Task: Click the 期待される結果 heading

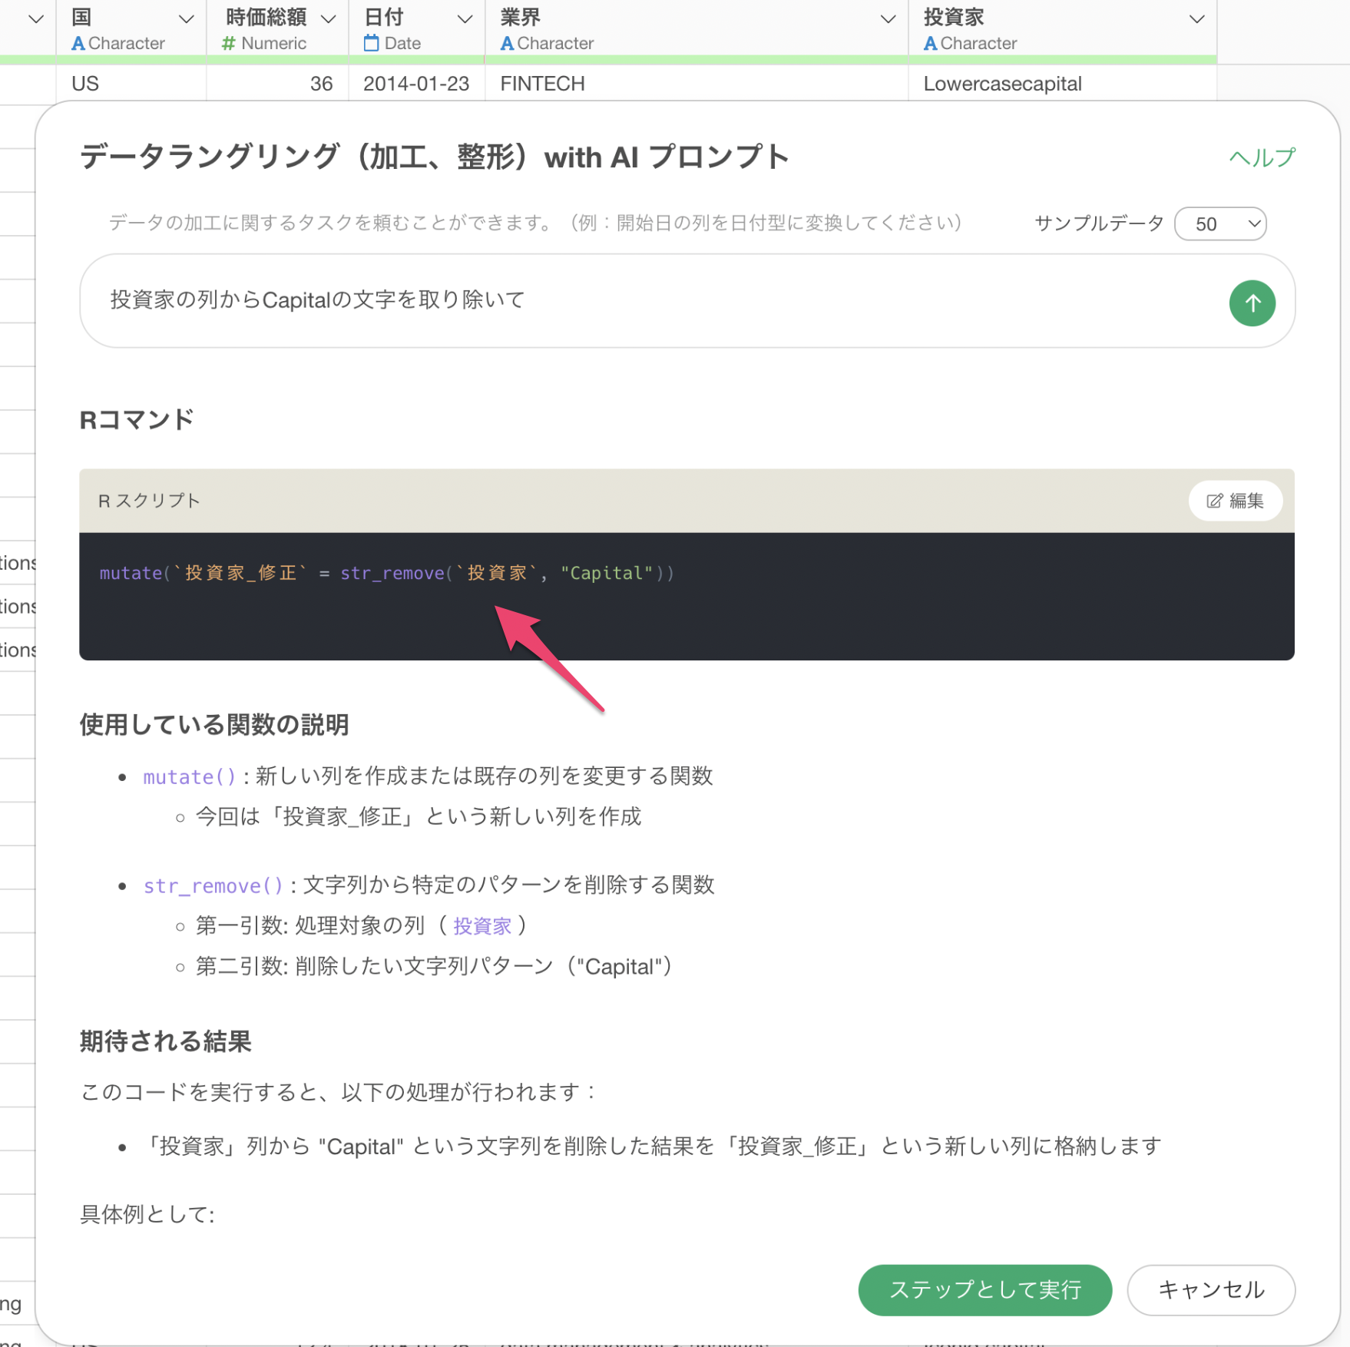Action: pos(165,1041)
